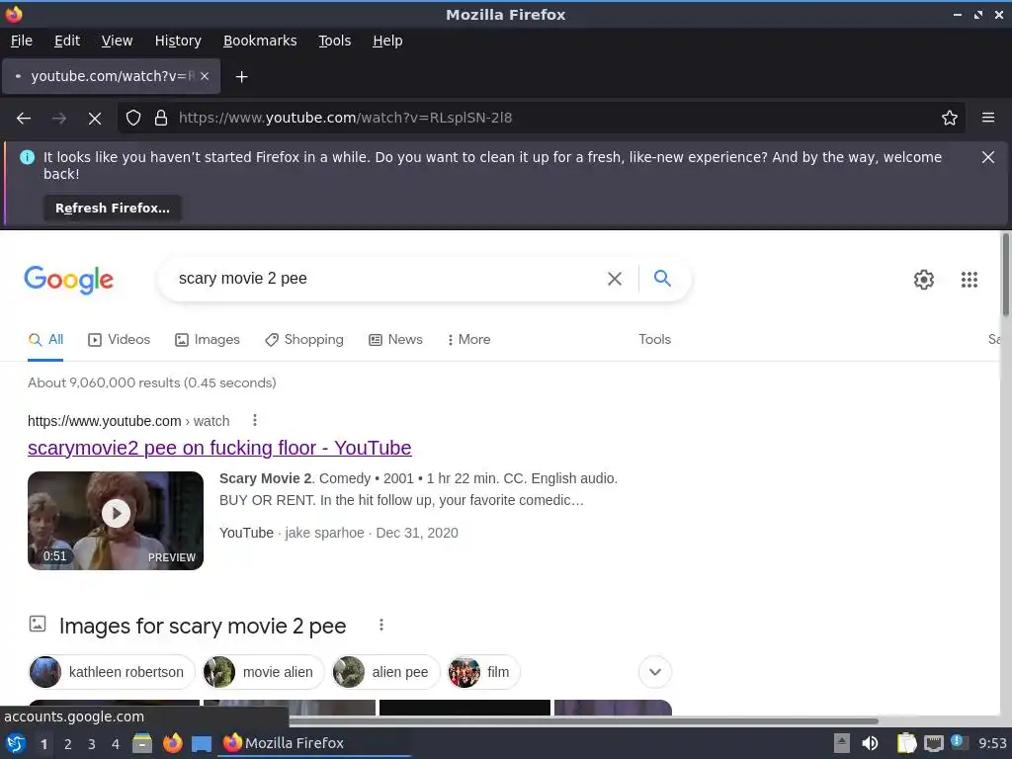Screen dimensions: 1012x759
Task: Open the volume speaker tray icon
Action: [x=870, y=743]
